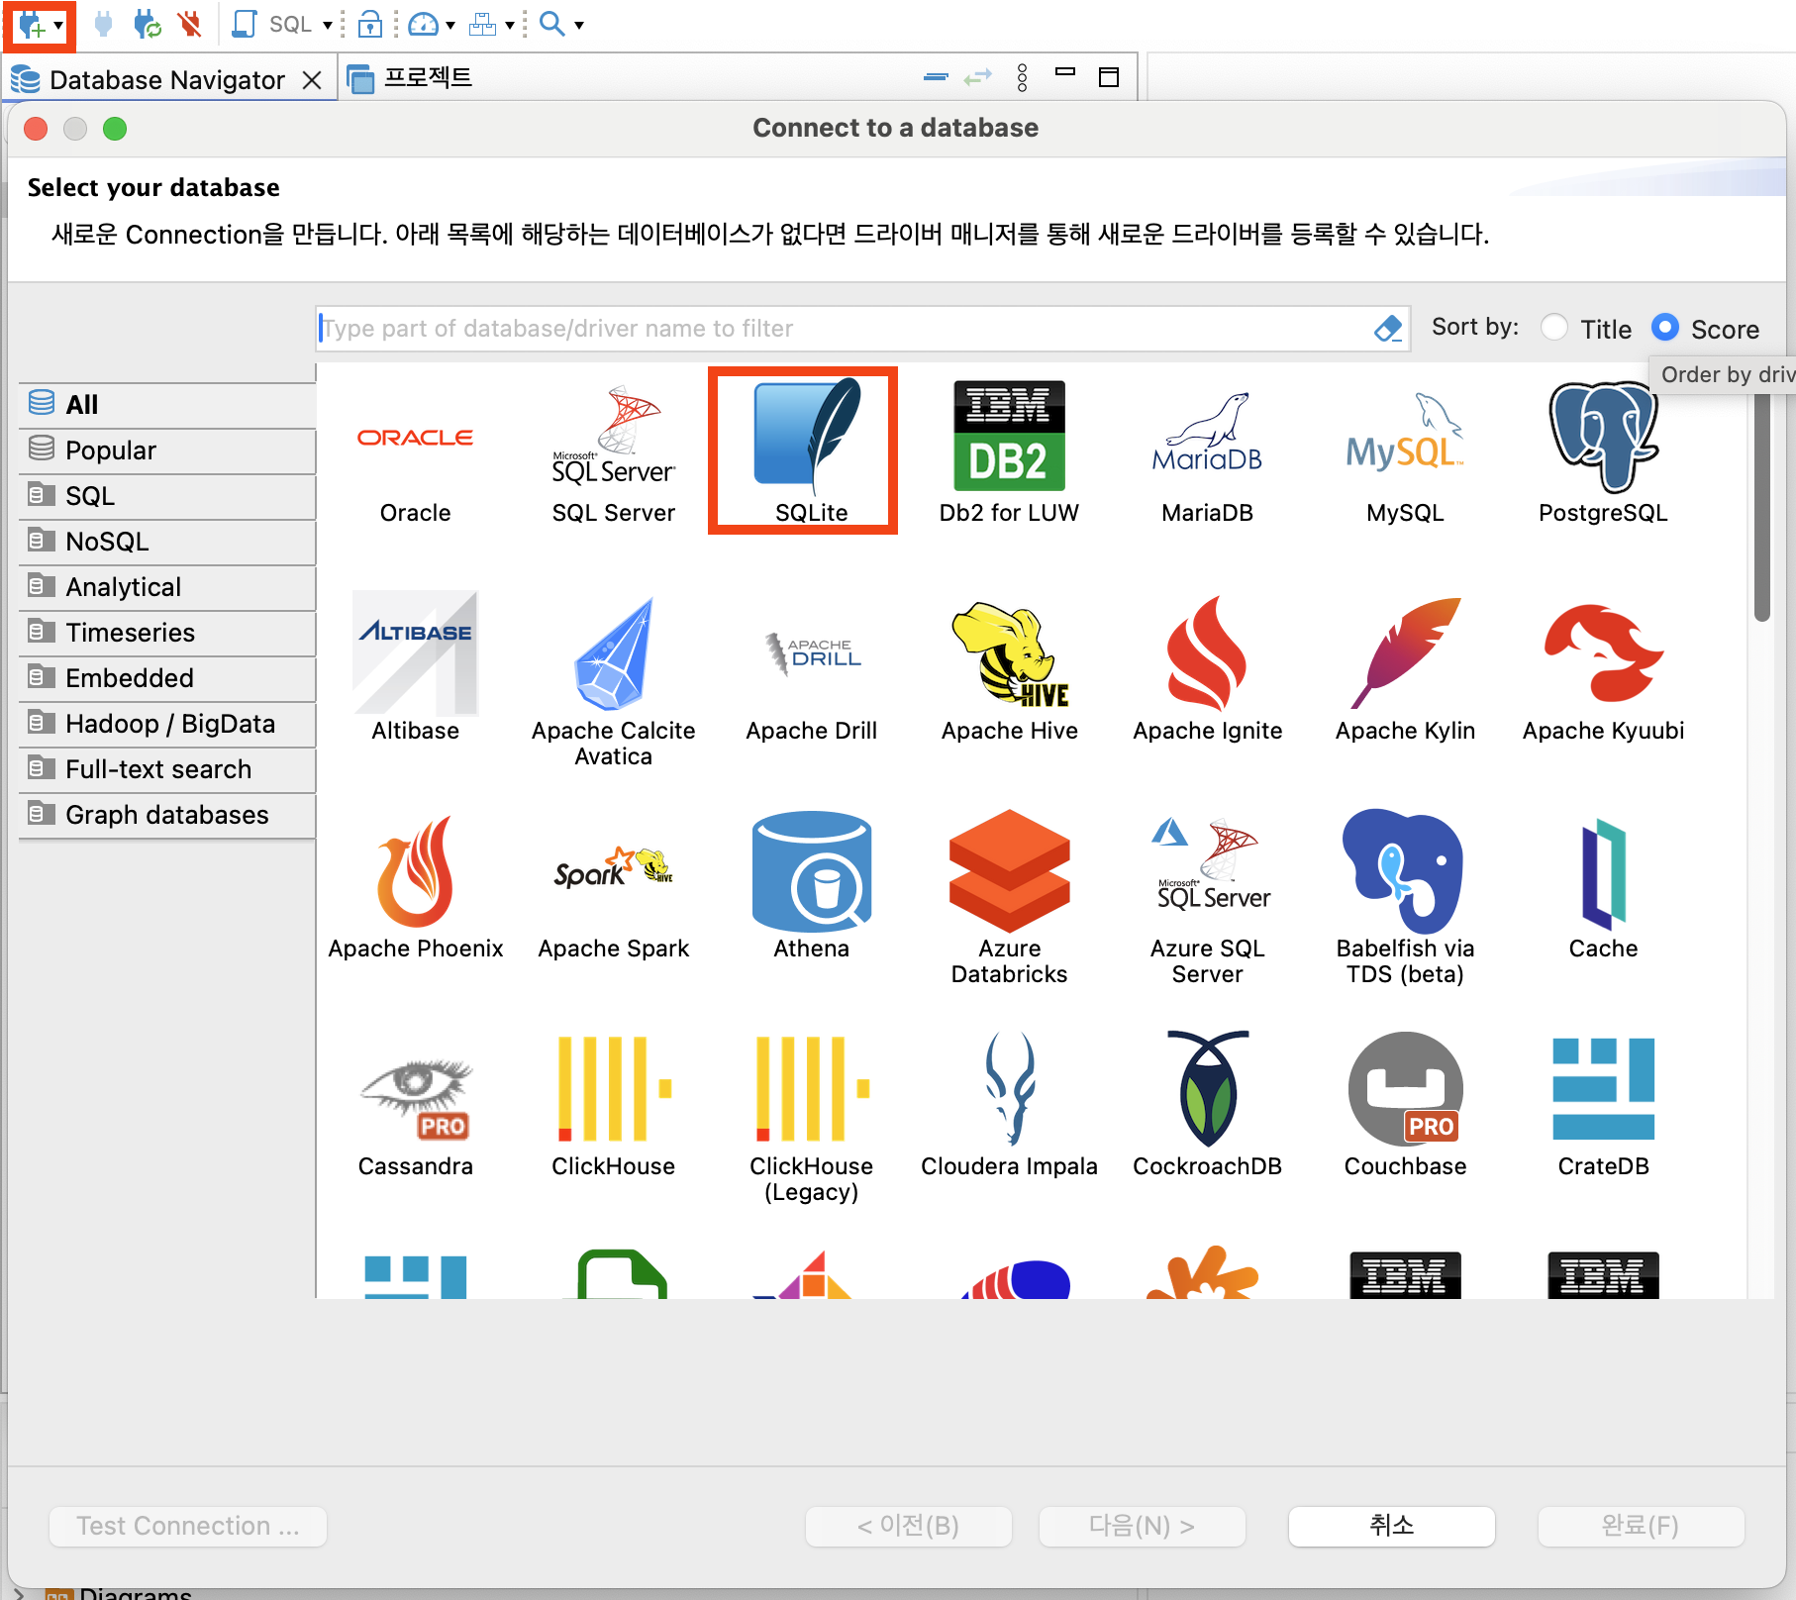Click the disconnect plug toolbar icon
Viewport: 1796px width, 1600px height.
(190, 24)
